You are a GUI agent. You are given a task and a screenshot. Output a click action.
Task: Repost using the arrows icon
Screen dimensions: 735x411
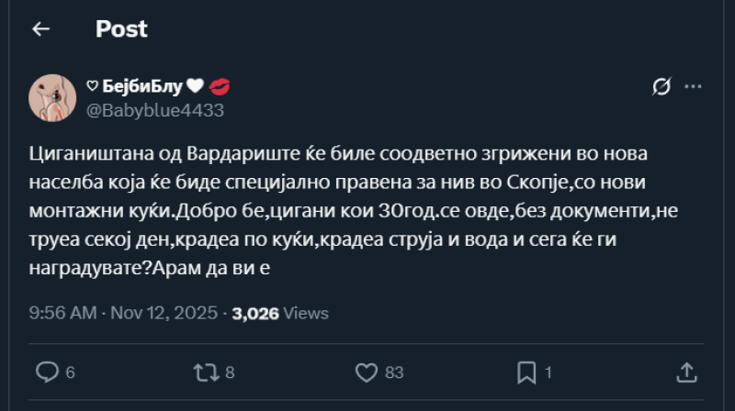(x=206, y=372)
